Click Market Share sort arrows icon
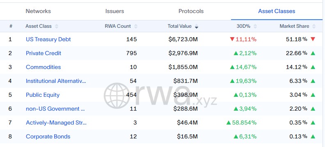Viewport: 325px width, 147px height. click(314, 27)
